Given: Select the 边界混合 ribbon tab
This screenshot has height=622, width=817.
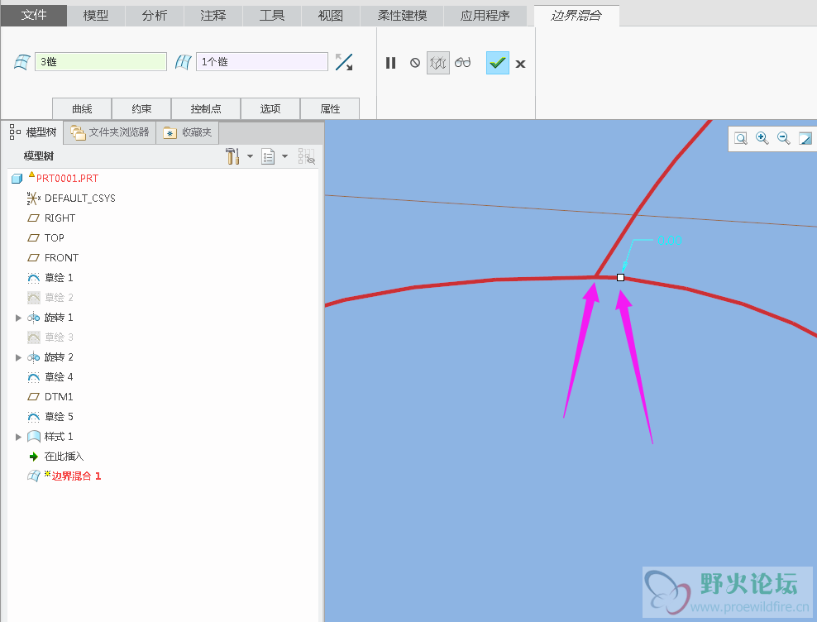Looking at the screenshot, I should point(576,16).
